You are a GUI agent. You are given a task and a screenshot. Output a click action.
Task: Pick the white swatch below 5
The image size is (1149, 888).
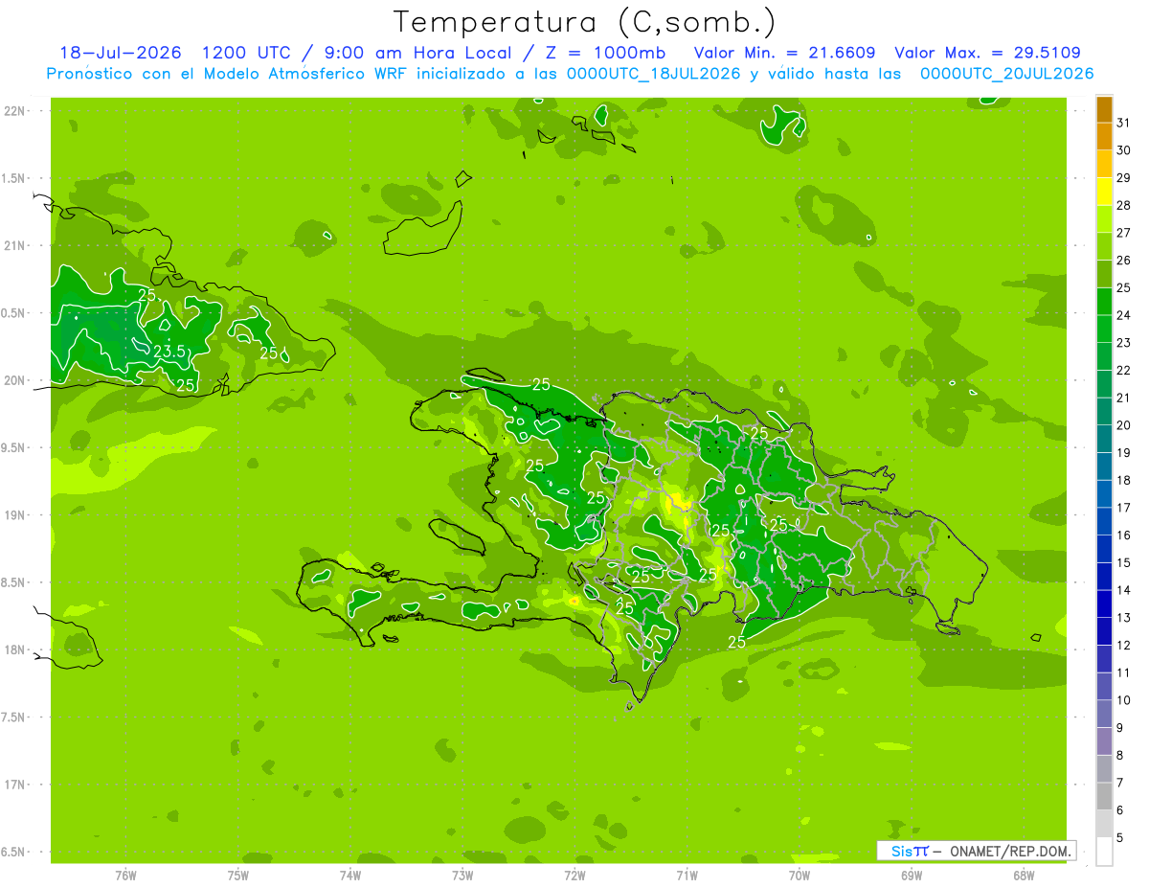coord(1104,852)
